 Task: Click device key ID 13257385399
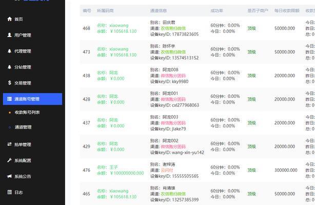tap(185, 200)
